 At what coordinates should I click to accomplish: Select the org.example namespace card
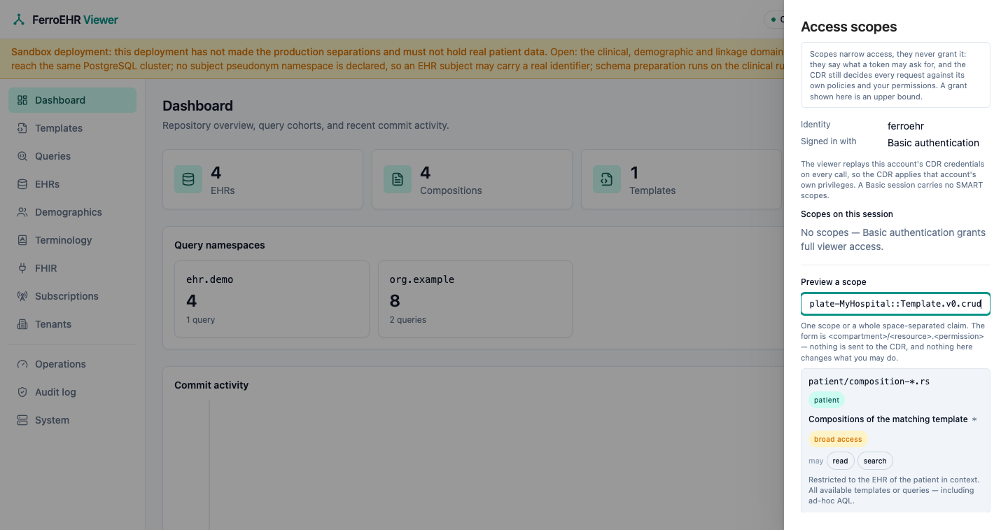coord(475,299)
